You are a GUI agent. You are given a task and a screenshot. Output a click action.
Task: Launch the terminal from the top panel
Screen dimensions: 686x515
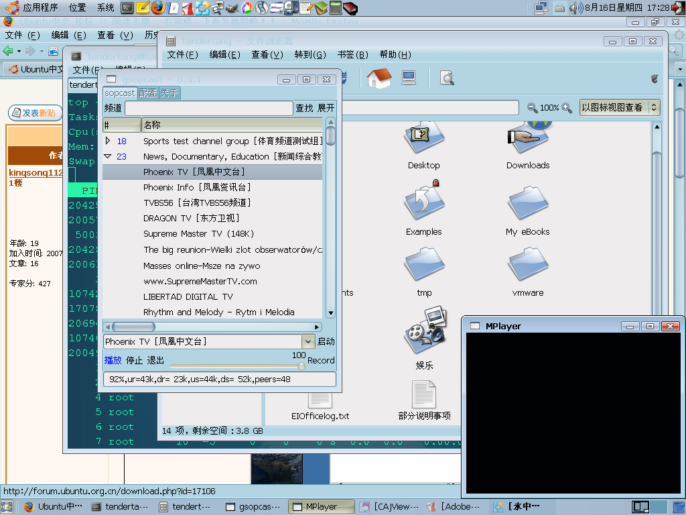[127, 7]
